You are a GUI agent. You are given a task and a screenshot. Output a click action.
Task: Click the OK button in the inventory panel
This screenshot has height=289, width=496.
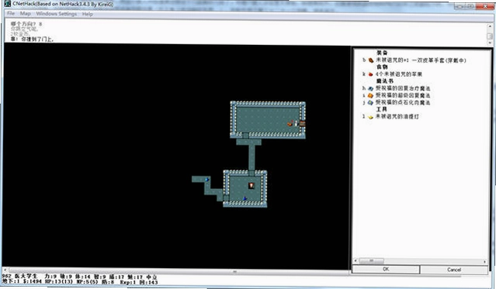click(x=386, y=270)
